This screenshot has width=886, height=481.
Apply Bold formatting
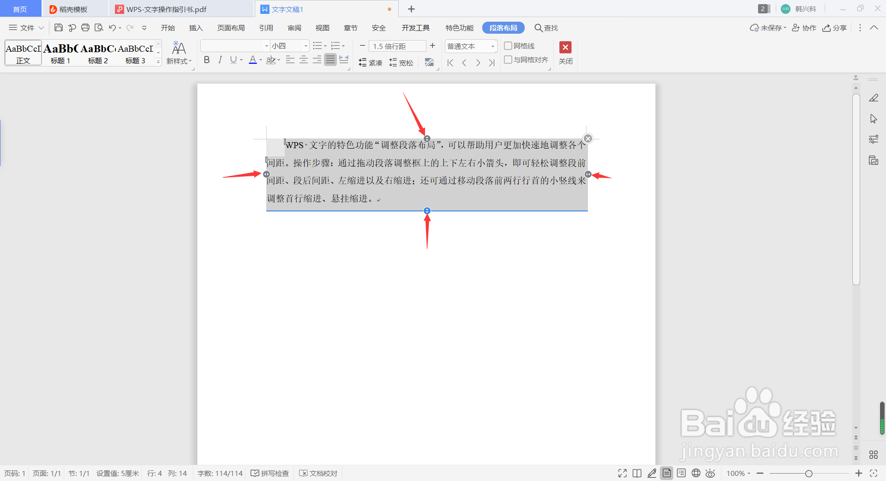[207, 60]
